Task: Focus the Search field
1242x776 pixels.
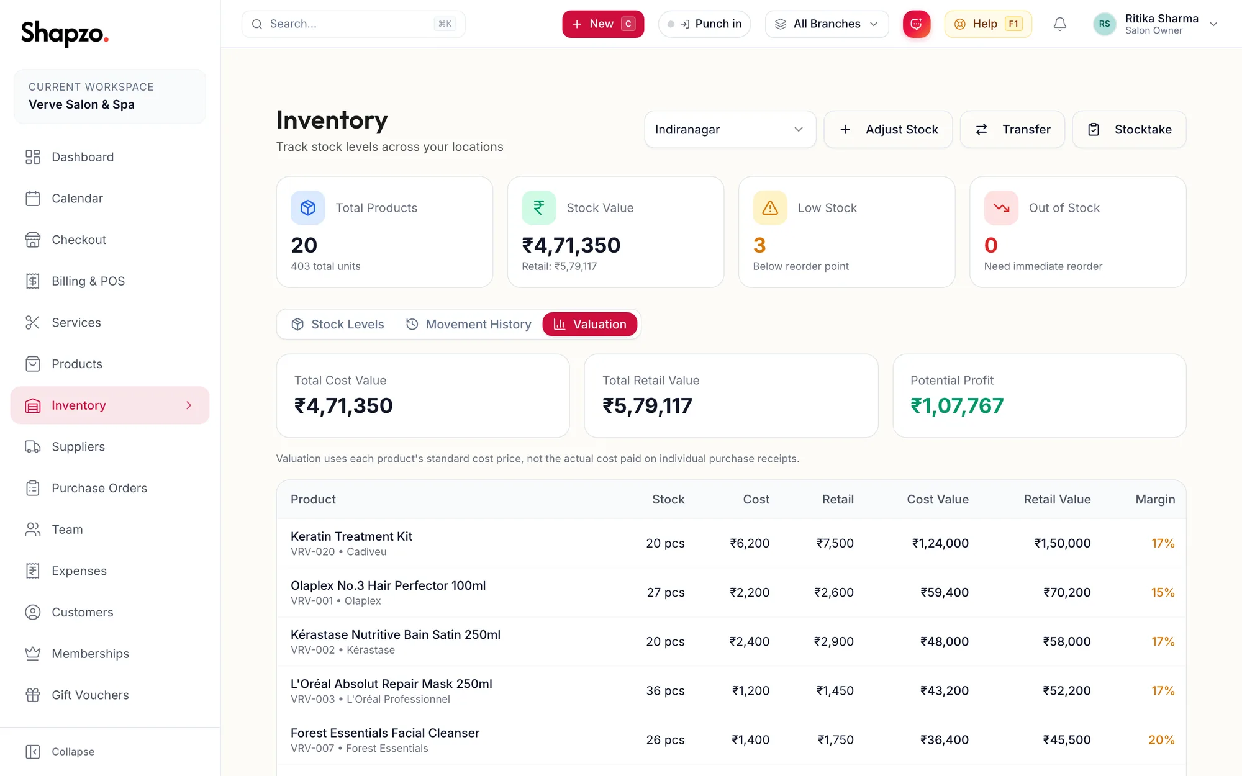Action: click(353, 24)
